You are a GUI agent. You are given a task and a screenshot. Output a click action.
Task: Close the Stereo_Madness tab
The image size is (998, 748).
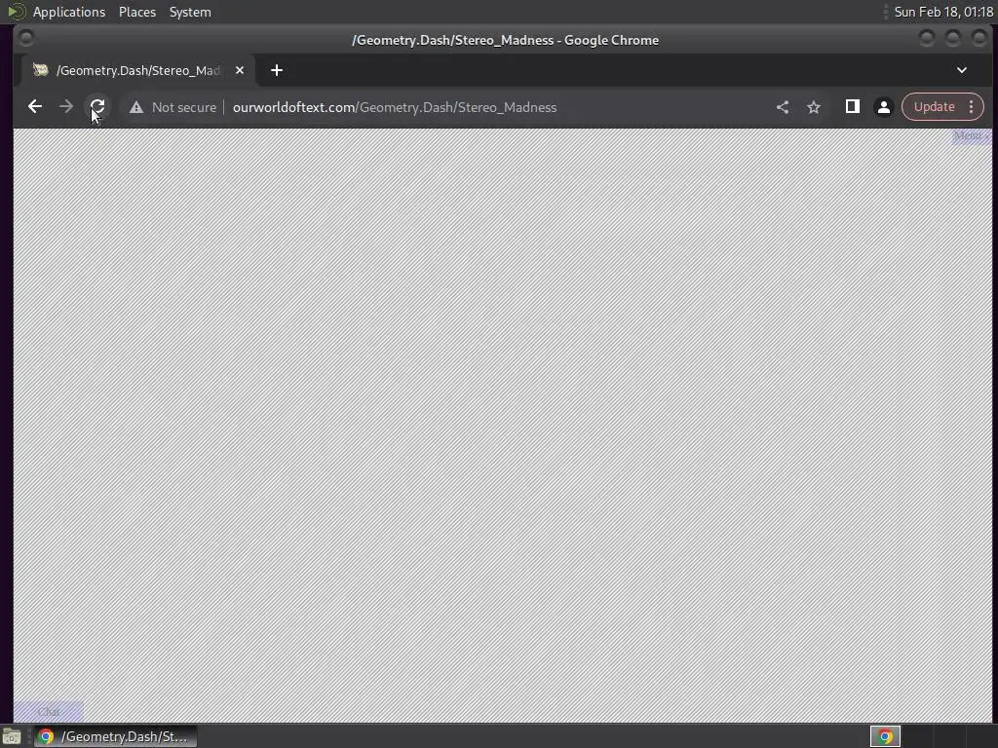240,70
